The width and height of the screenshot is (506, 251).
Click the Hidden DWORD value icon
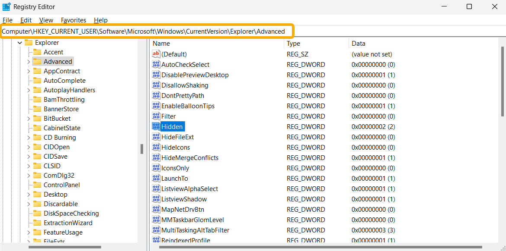pyautogui.click(x=156, y=126)
